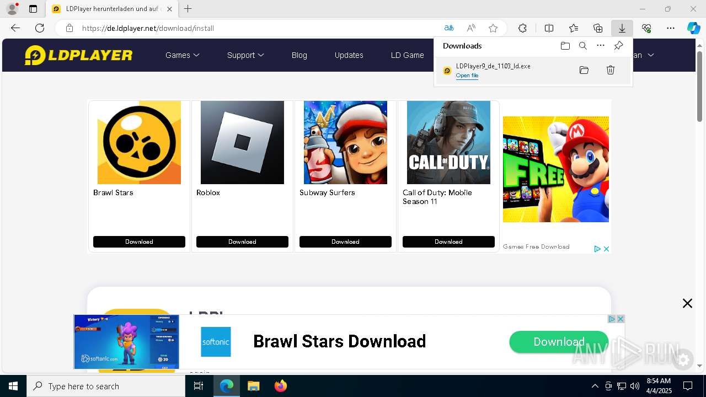Click Download under Subway Surfers

point(345,242)
